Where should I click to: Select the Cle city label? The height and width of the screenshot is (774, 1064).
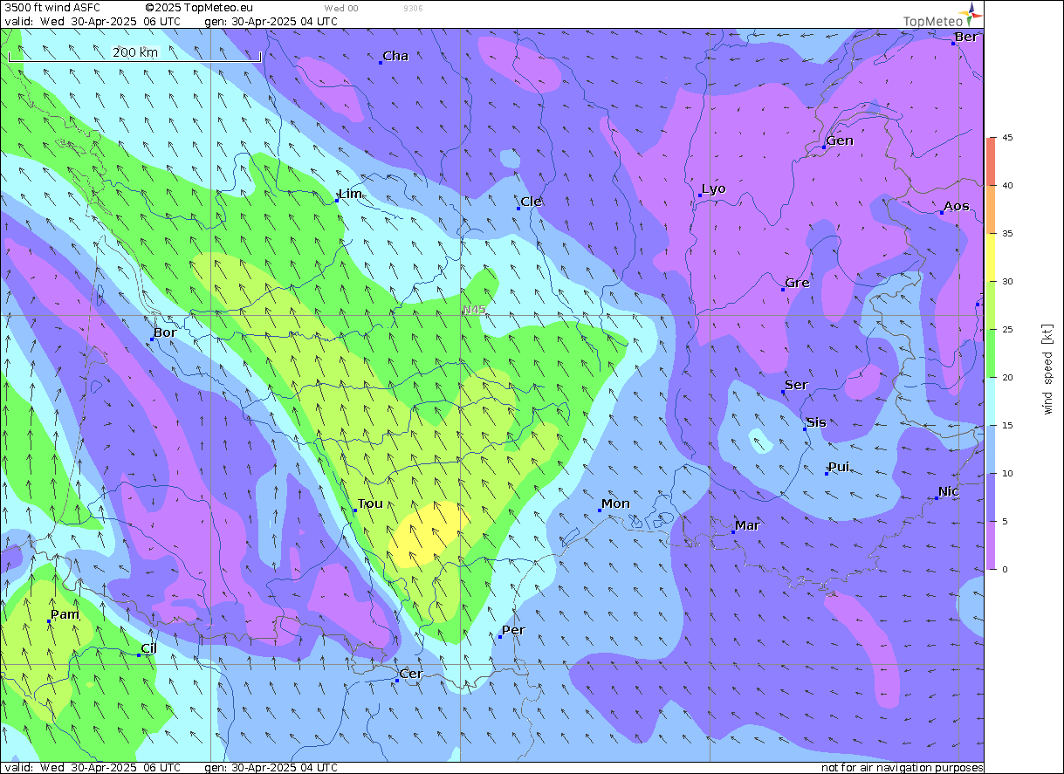click(531, 202)
